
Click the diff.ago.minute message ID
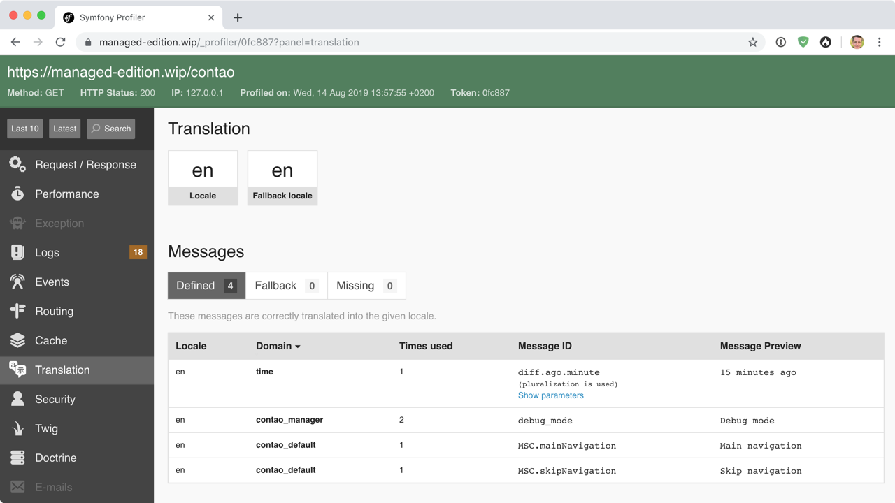(559, 372)
